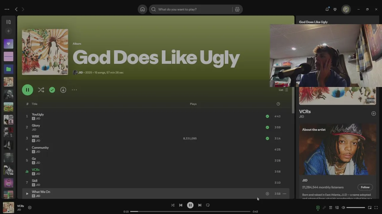The image size is (382, 214).
Task: Click the playing VCRs track title
Action: (36, 170)
